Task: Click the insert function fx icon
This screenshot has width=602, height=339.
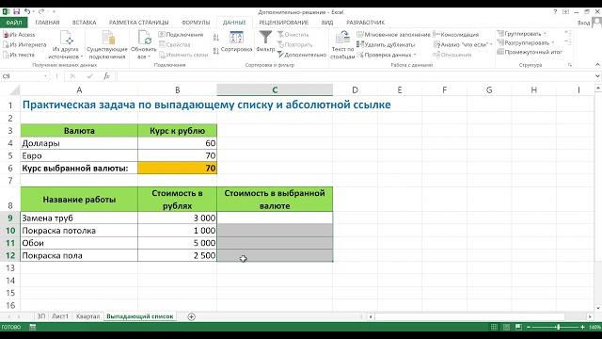Action: pyautogui.click(x=106, y=76)
